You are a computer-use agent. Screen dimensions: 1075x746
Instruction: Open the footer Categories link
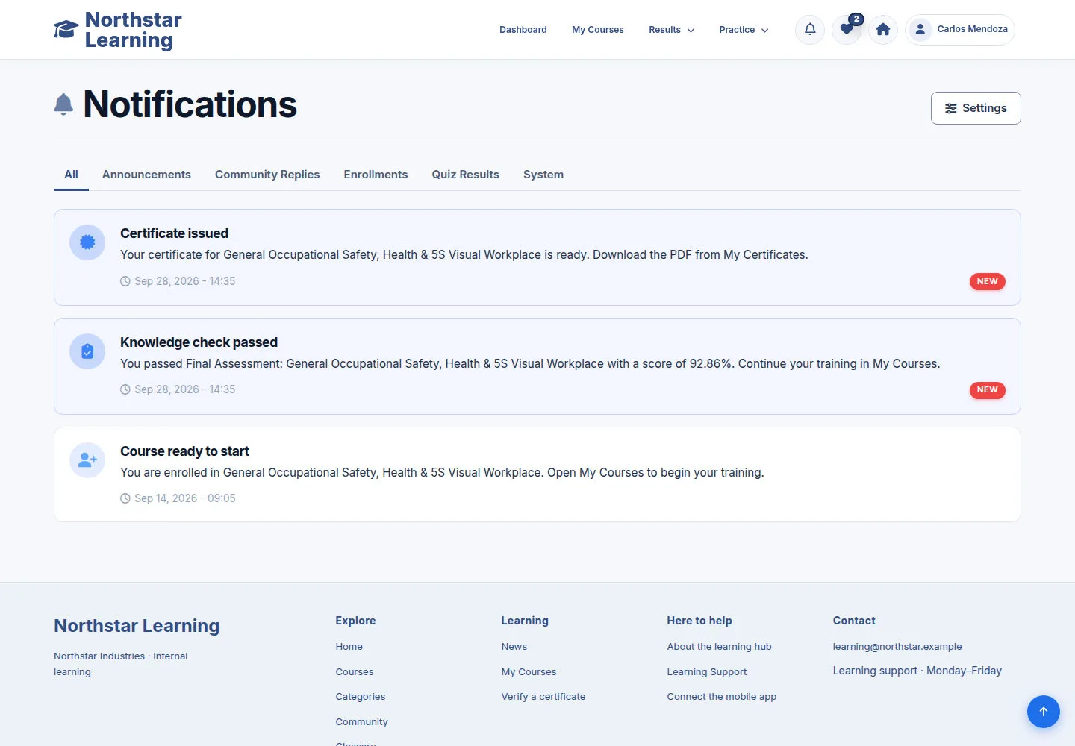361,697
